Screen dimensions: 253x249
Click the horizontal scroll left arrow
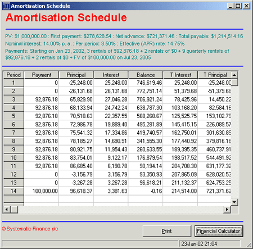click(x=7, y=209)
